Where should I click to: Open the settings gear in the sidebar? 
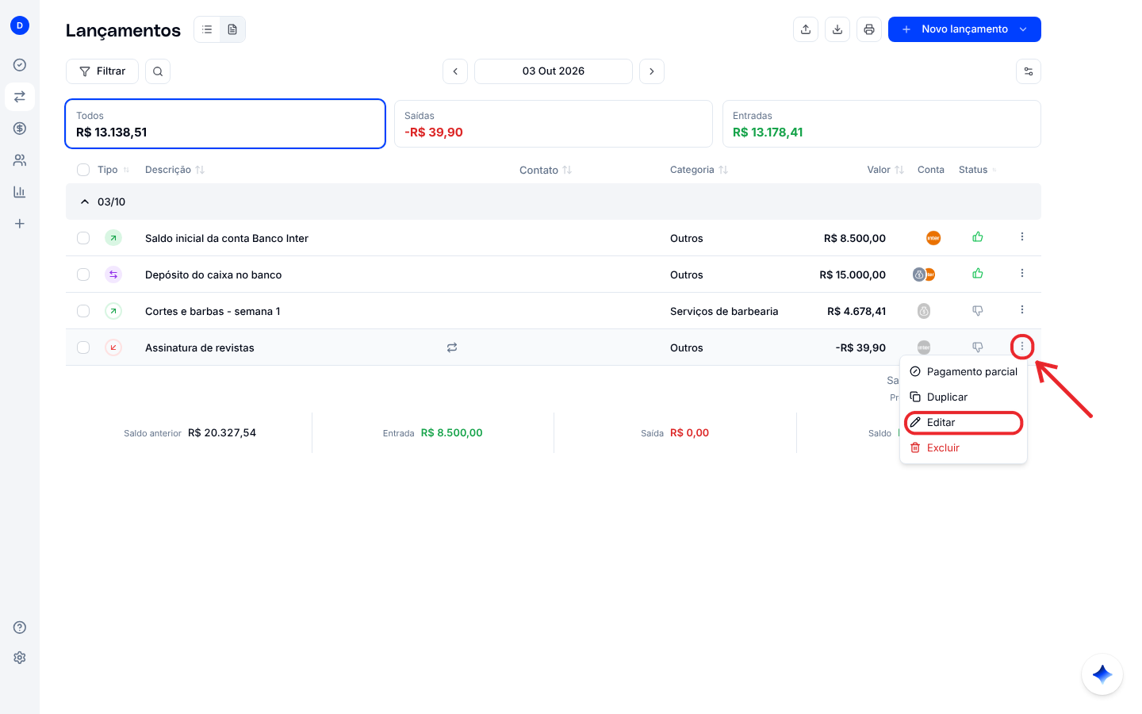click(x=20, y=658)
